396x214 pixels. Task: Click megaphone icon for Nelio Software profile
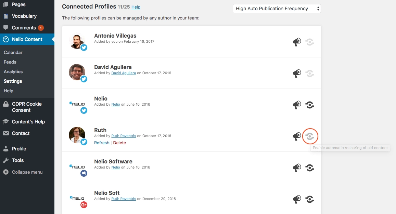click(x=297, y=168)
